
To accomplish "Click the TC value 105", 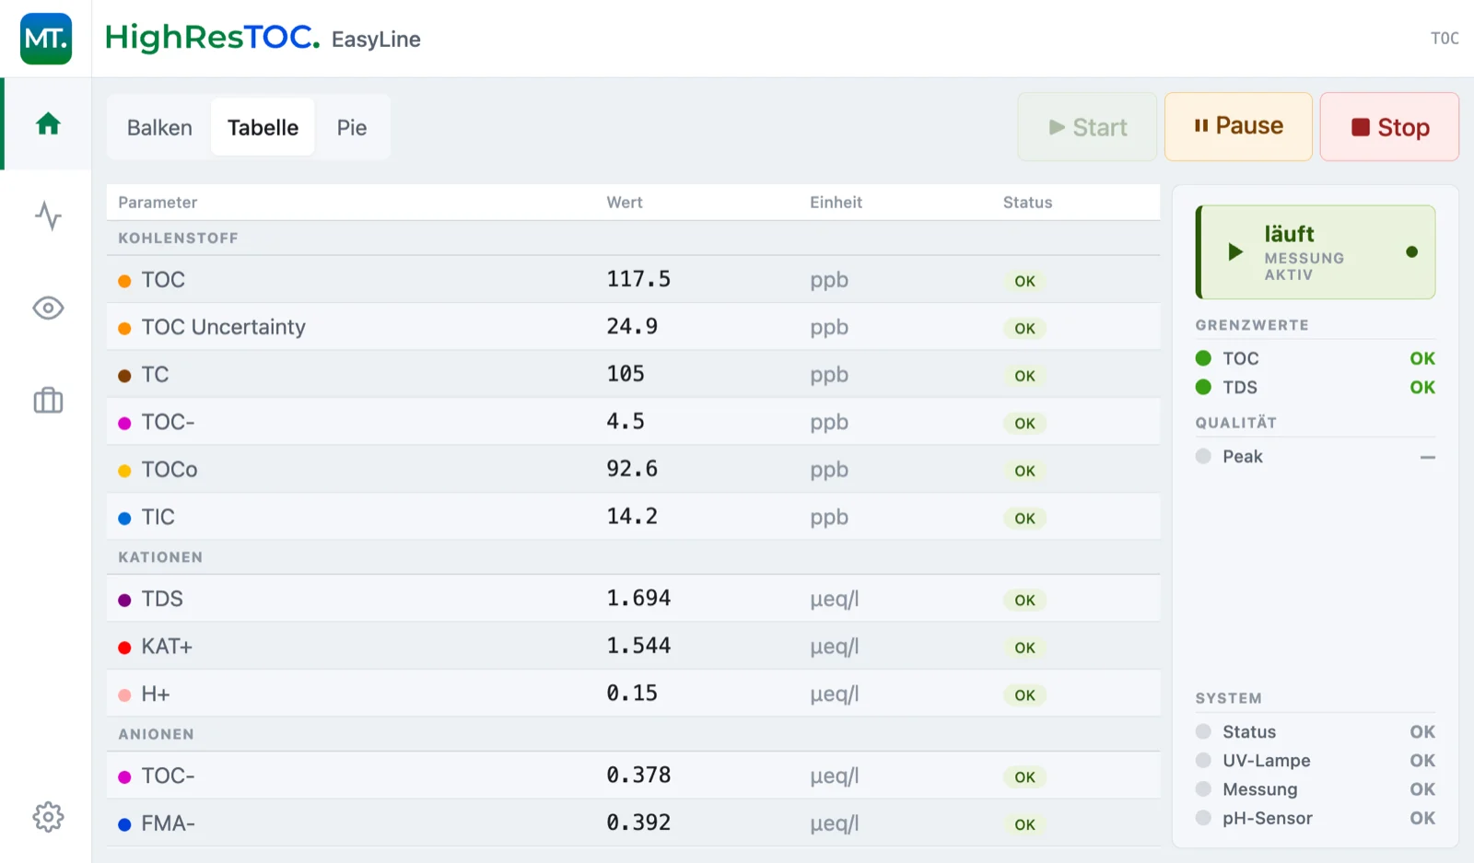I will [626, 374].
